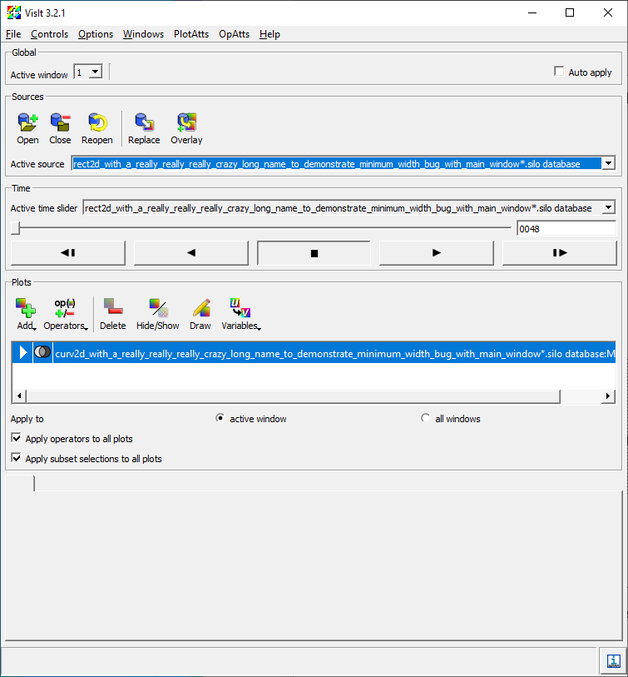The image size is (628, 677).
Task: Maximize the VisIt window
Action: (570, 12)
